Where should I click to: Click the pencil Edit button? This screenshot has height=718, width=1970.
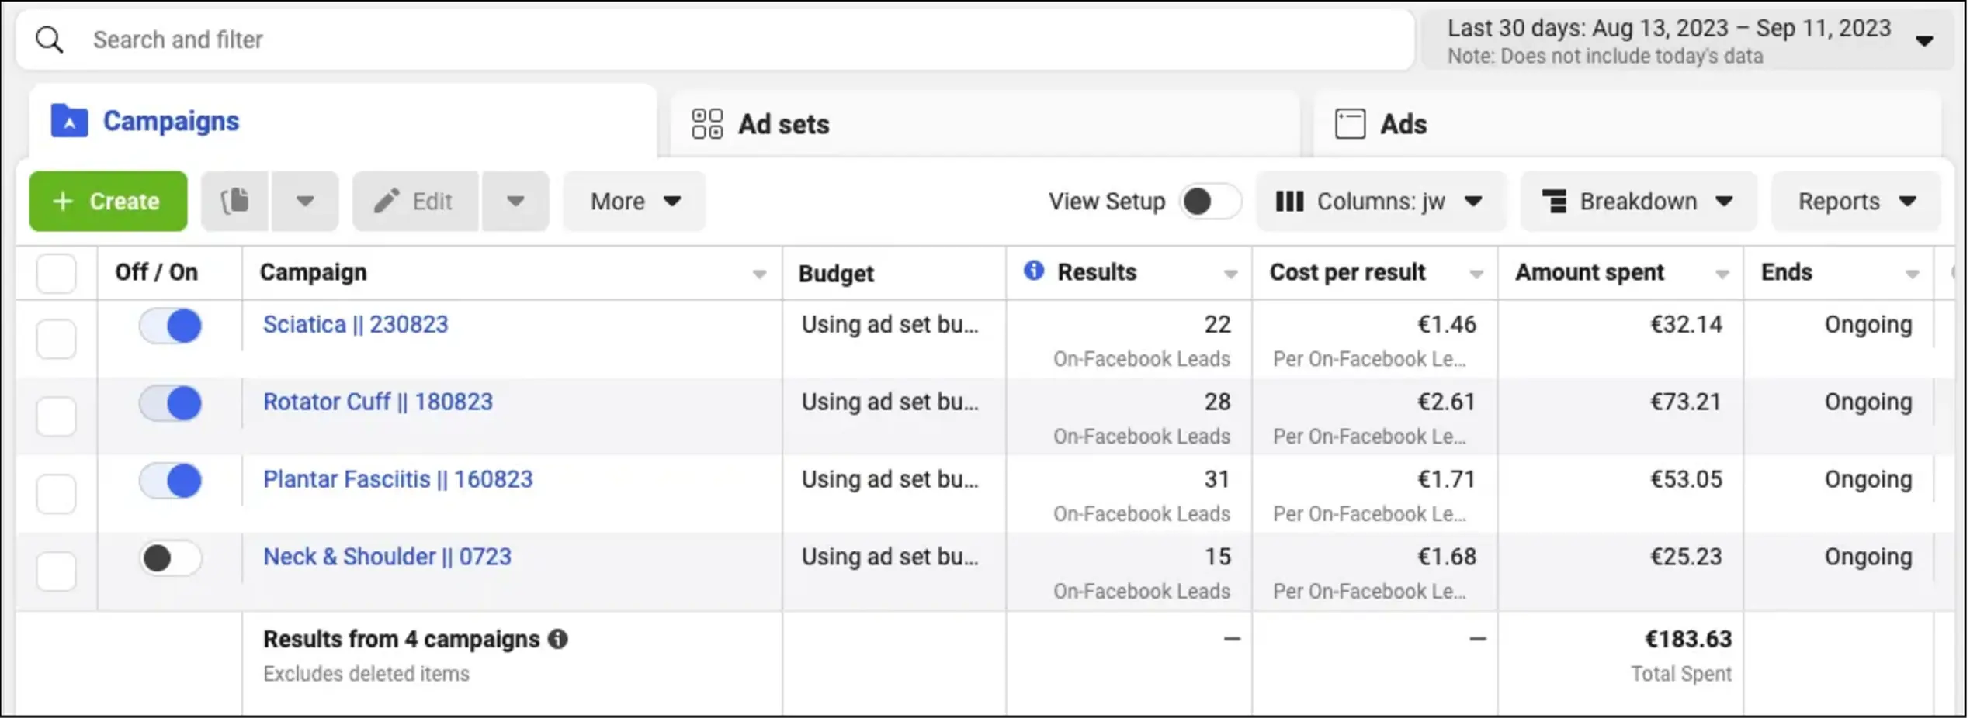(414, 202)
